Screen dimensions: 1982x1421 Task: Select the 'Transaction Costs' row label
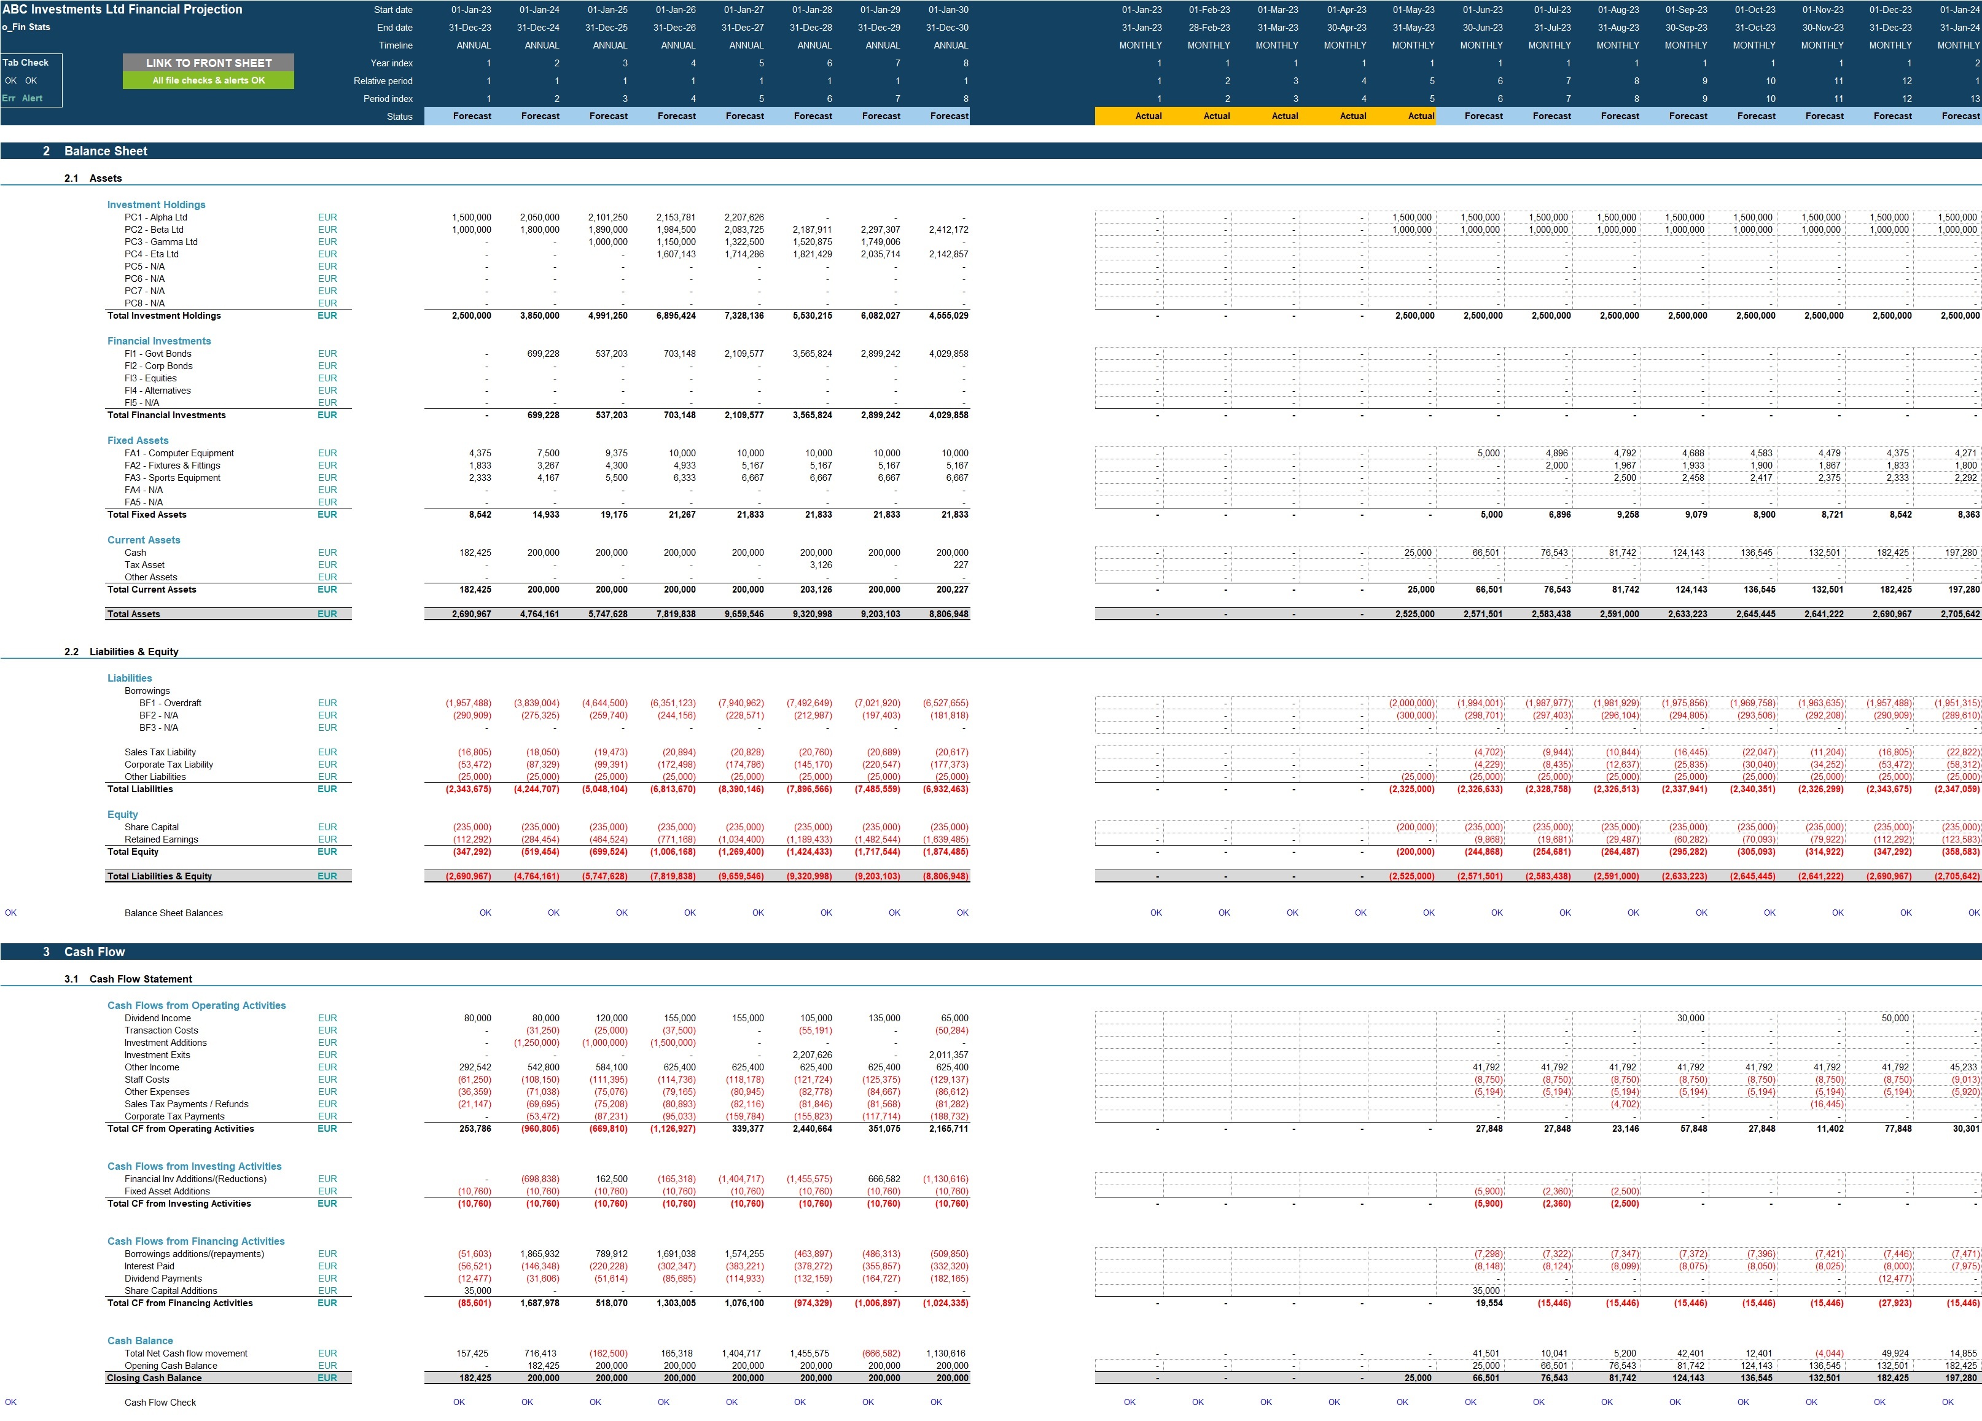(161, 1030)
